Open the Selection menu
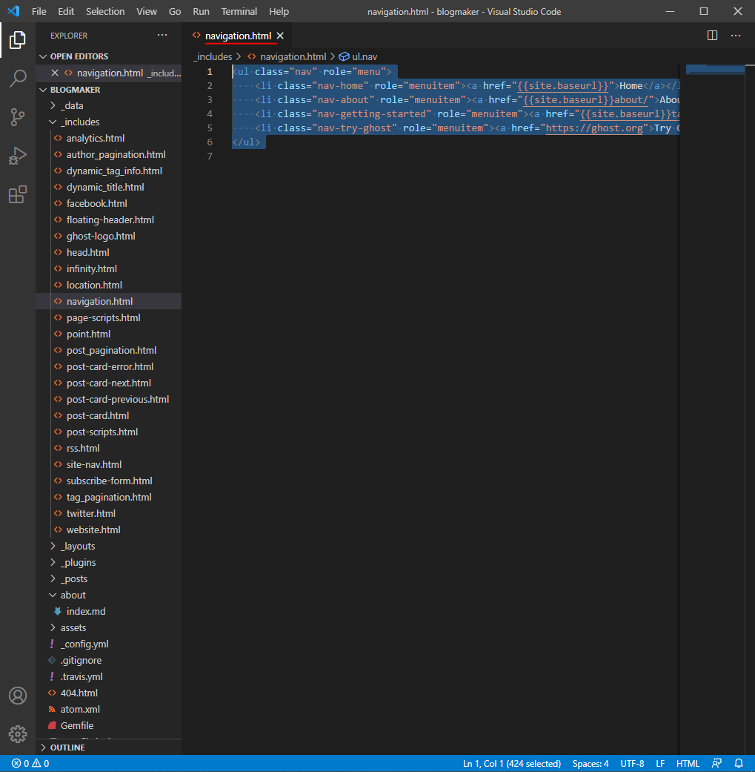Viewport: 755px width, 772px height. tap(105, 11)
